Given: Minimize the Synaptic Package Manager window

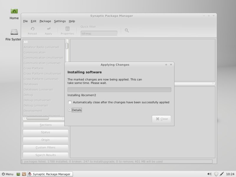Looking at the screenshot, I should [x=204, y=16].
